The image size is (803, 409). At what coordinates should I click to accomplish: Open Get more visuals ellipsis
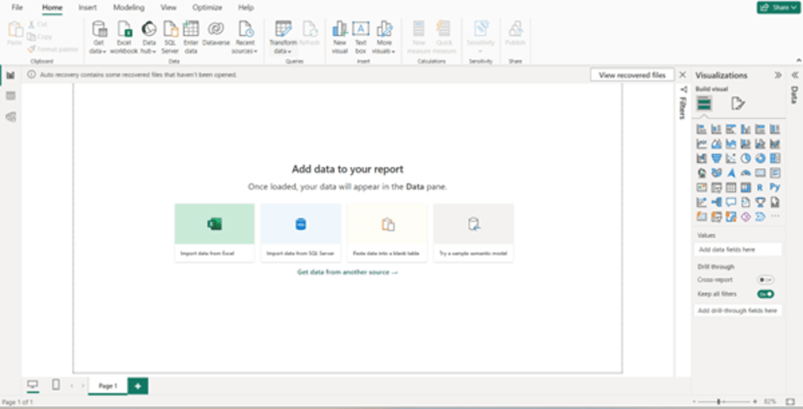coord(775,217)
